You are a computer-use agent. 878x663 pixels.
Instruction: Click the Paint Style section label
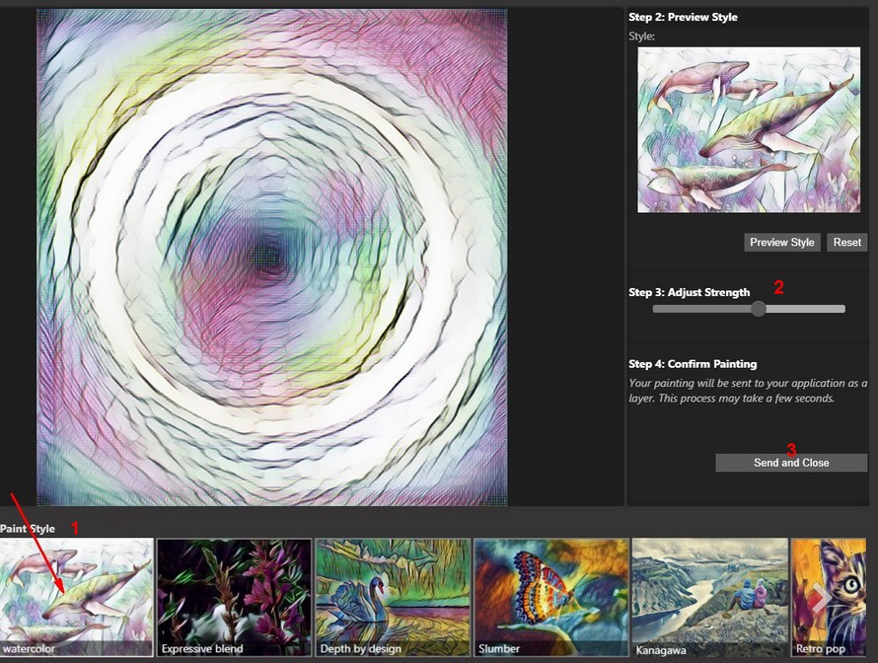(28, 529)
